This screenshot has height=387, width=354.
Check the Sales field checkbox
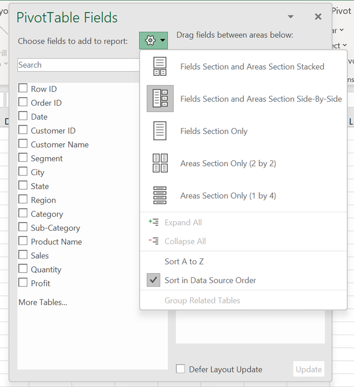[23, 255]
